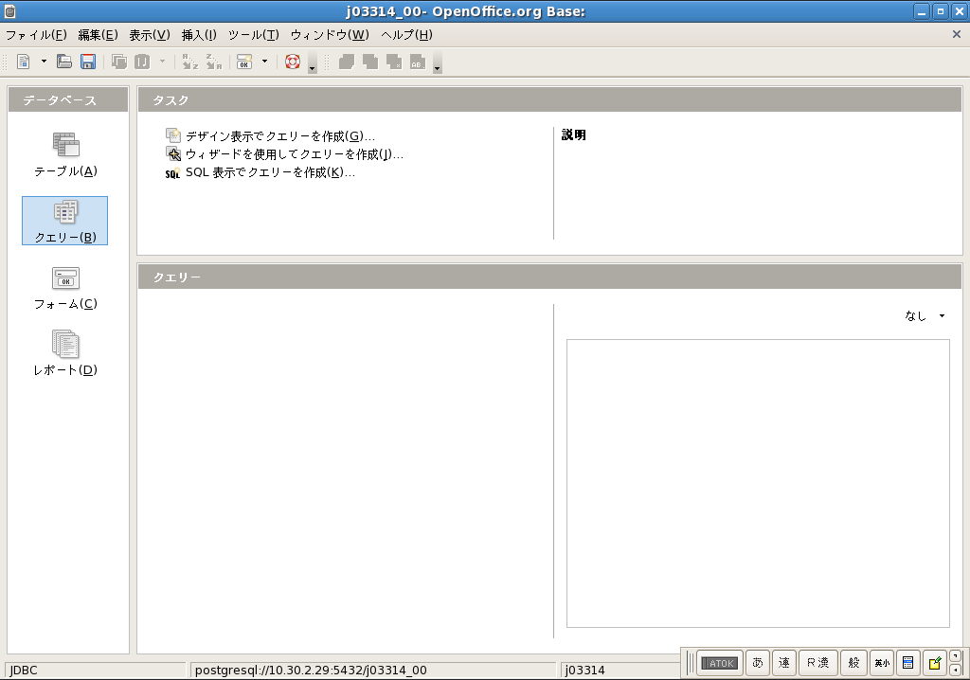Click the 連 conversion mode button in ATOK
This screenshot has width=970, height=680.
point(783,663)
